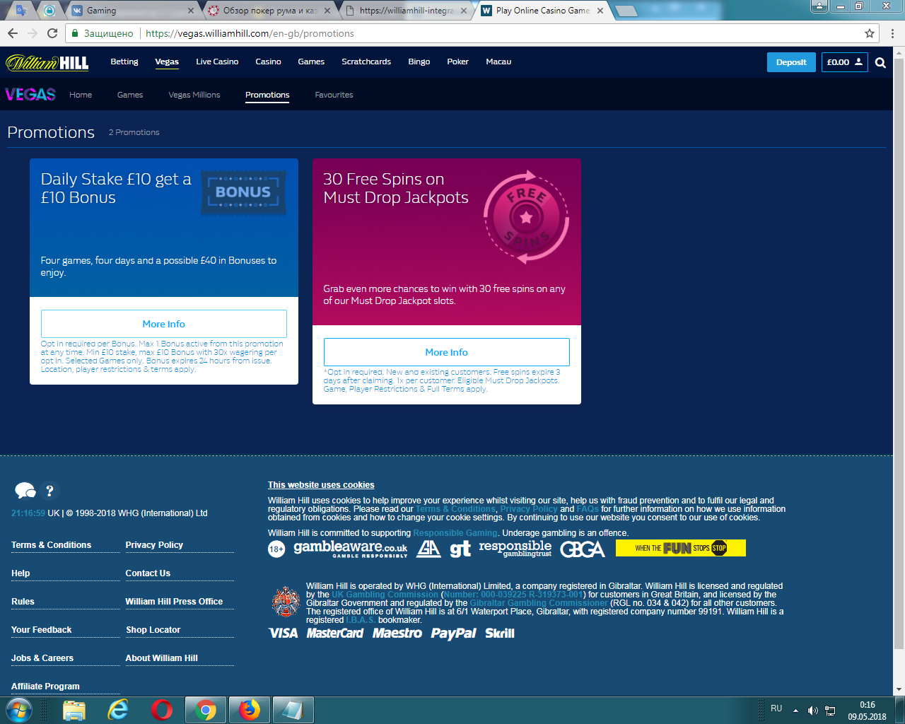Reload the page in Chrome
Viewport: 905px width, 724px height.
(52, 33)
